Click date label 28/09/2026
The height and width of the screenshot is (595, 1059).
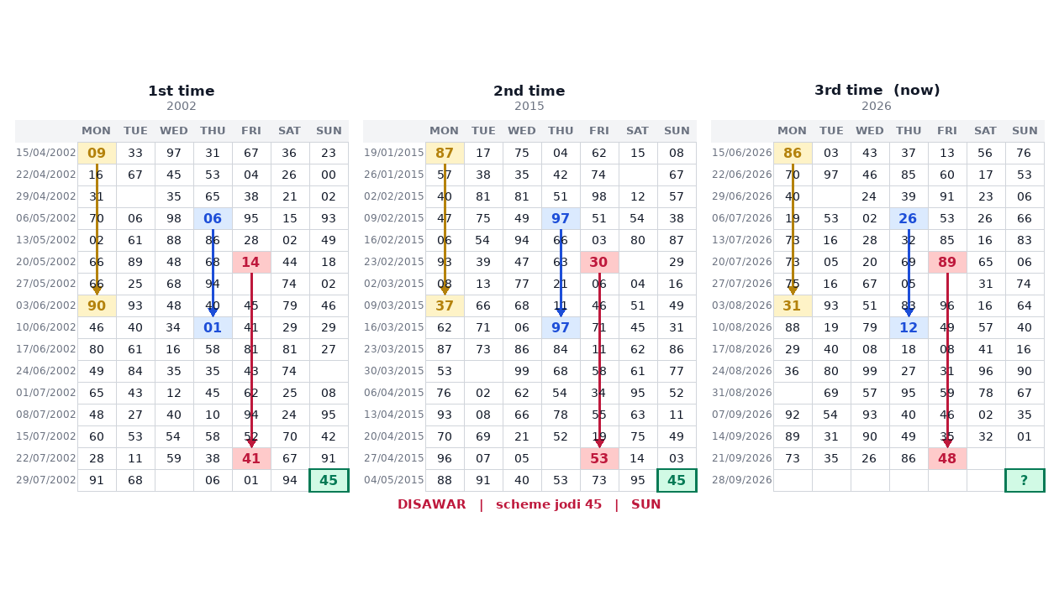pos(741,480)
